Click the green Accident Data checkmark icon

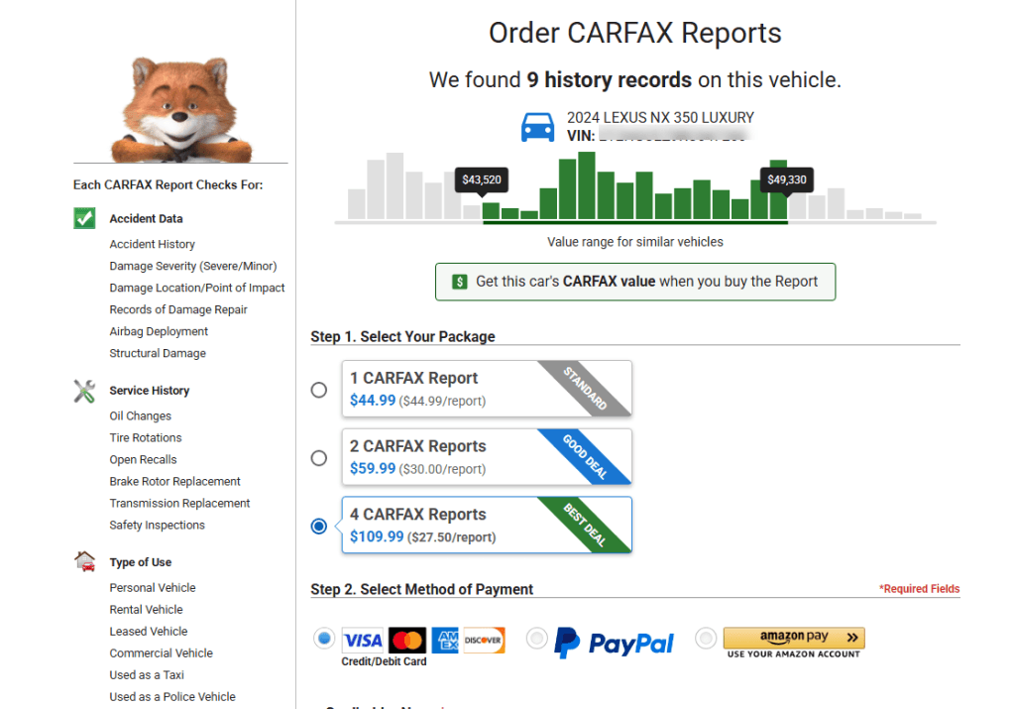click(84, 218)
